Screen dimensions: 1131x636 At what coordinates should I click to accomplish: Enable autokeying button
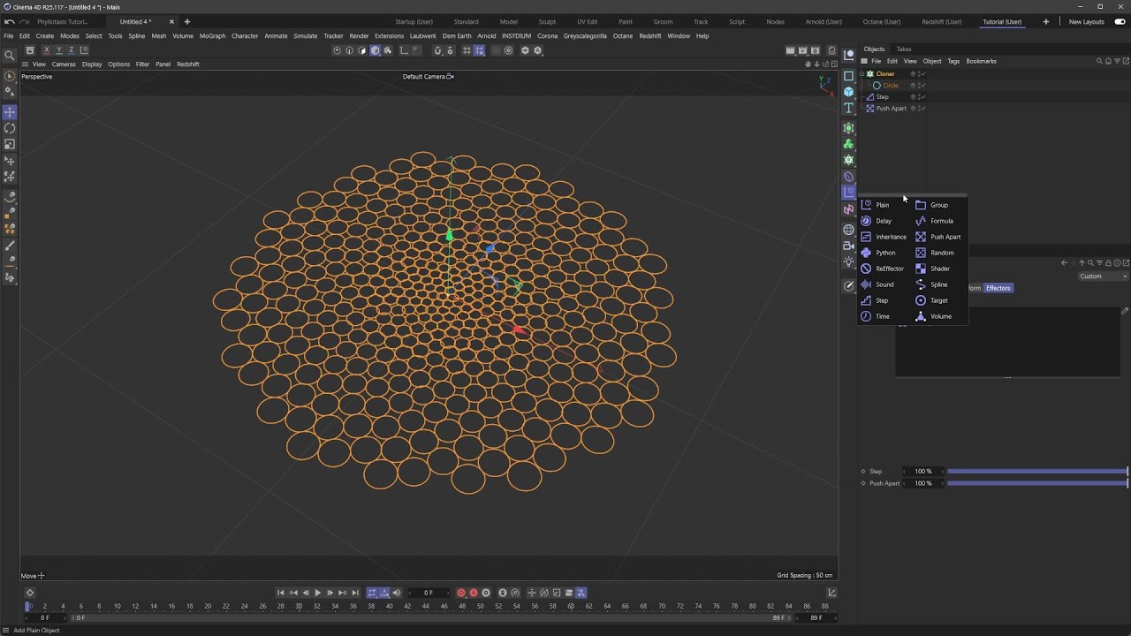tap(473, 593)
